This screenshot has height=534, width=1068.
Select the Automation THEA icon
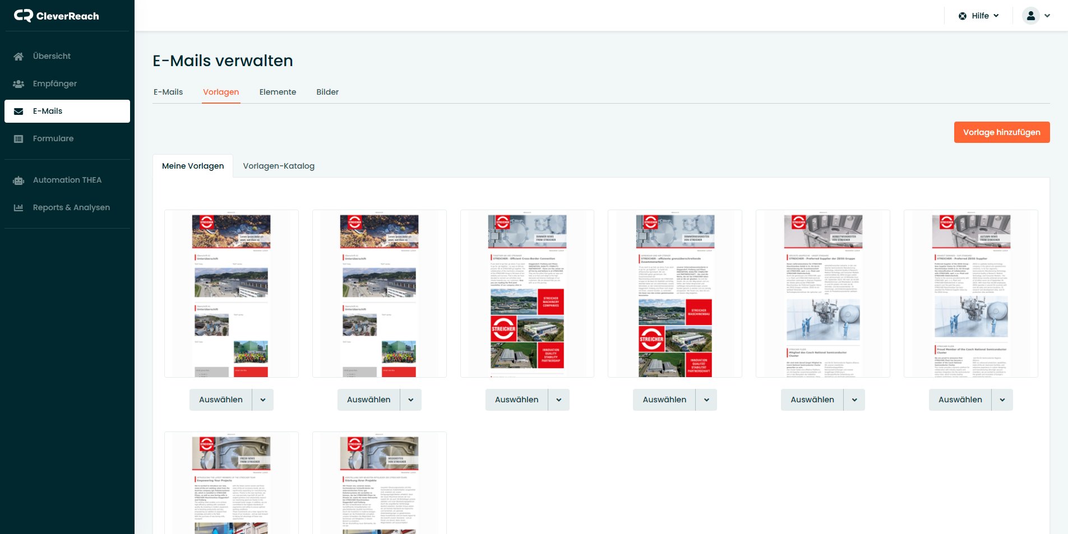18,180
